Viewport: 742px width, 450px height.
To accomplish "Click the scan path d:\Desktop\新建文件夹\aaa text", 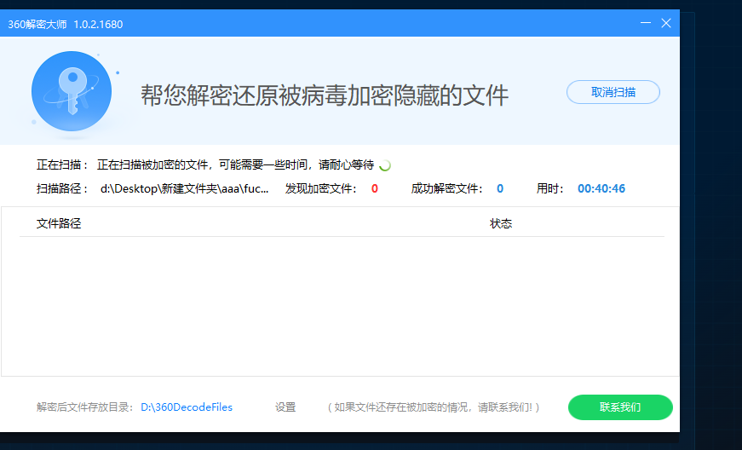I will pos(185,188).
